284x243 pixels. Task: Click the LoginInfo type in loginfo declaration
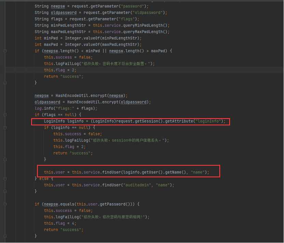point(54,121)
